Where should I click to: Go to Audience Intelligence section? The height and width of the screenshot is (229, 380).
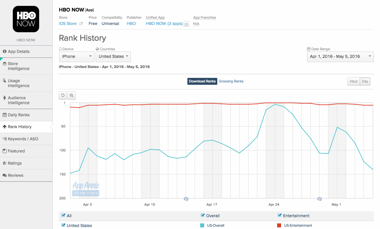(26, 100)
